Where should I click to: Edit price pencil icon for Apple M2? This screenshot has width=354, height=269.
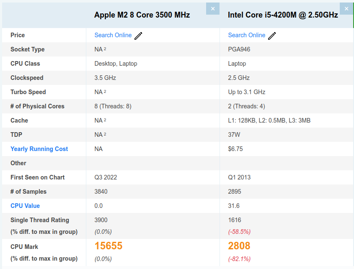pos(138,36)
